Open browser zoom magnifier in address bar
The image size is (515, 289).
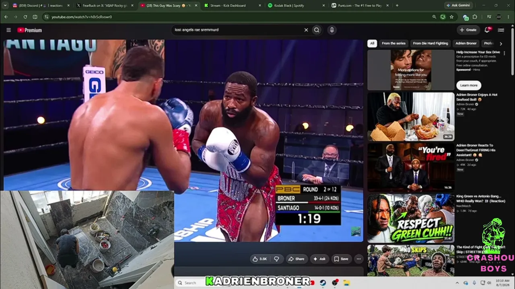coord(434,17)
